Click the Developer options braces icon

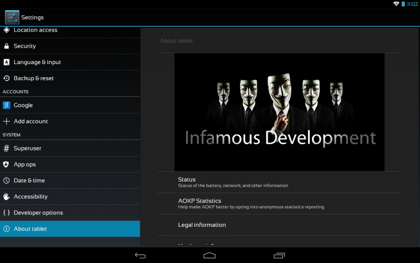coord(7,212)
